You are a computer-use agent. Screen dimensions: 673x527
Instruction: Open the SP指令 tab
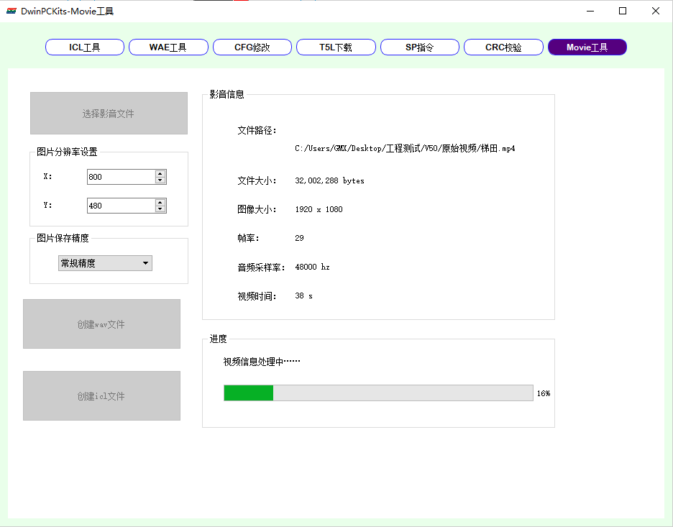pyautogui.click(x=419, y=47)
